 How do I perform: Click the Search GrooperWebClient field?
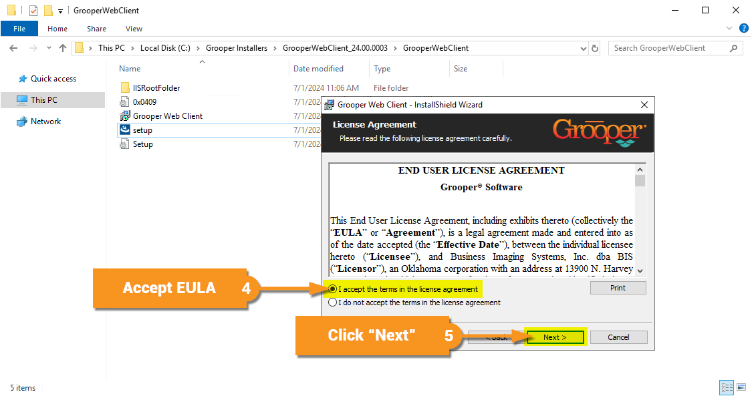pyautogui.click(x=675, y=48)
